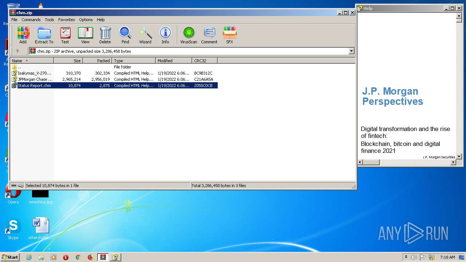
Task: Click the Find magnifier toolbar icon
Action: click(125, 35)
